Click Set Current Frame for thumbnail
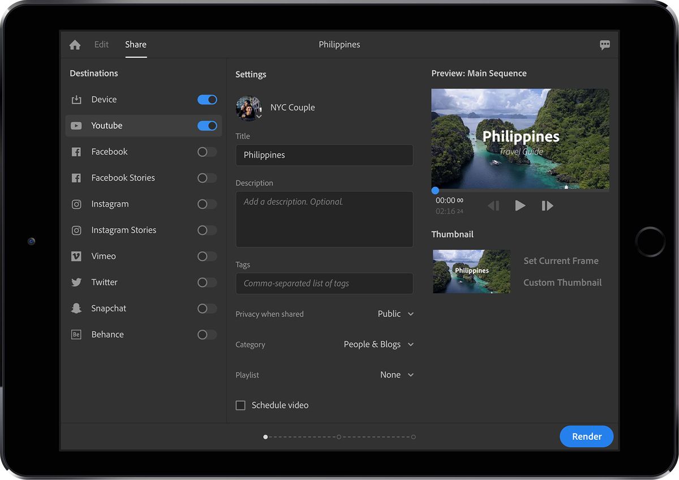 (561, 260)
